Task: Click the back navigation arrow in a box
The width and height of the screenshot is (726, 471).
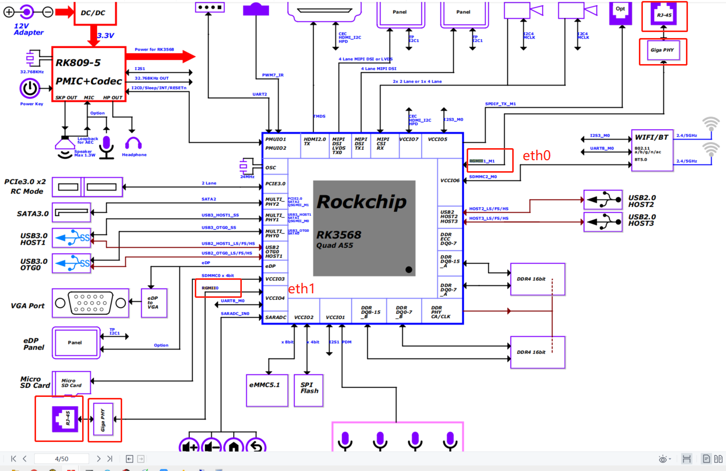Action: pyautogui.click(x=129, y=458)
